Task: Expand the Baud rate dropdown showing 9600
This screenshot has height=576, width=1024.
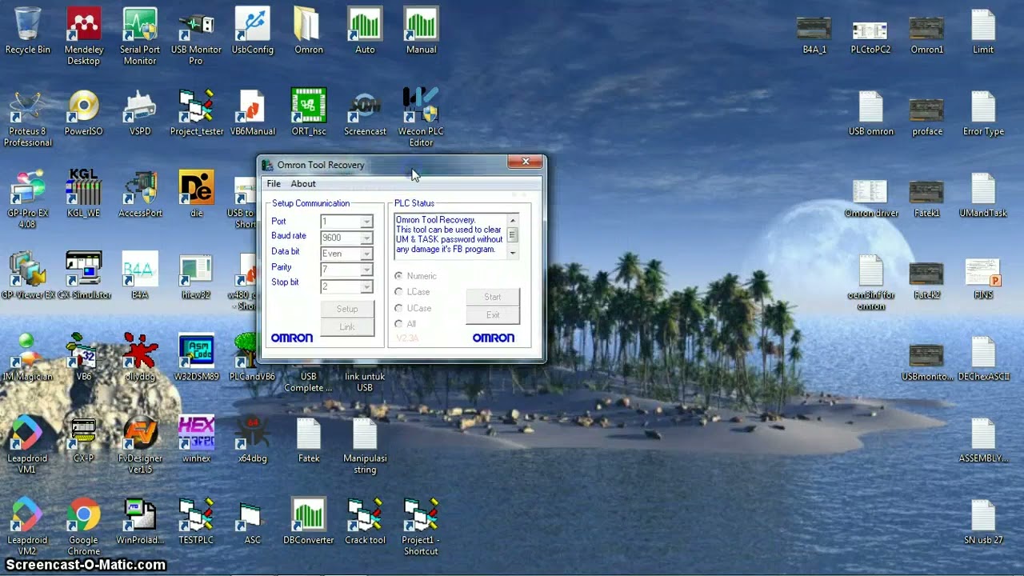Action: 366,238
